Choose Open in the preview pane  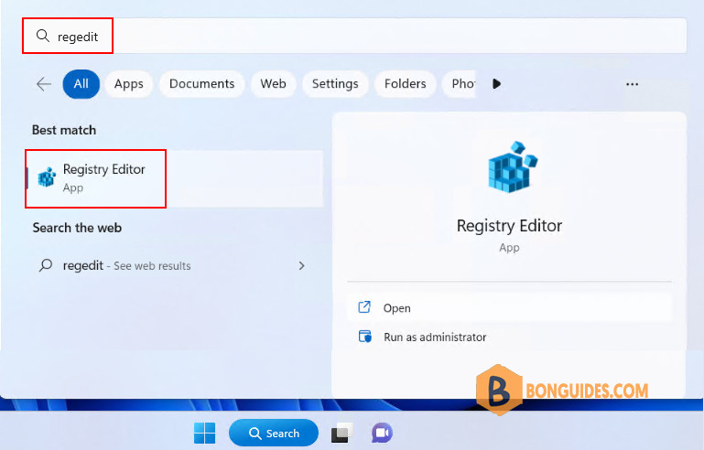point(509,308)
